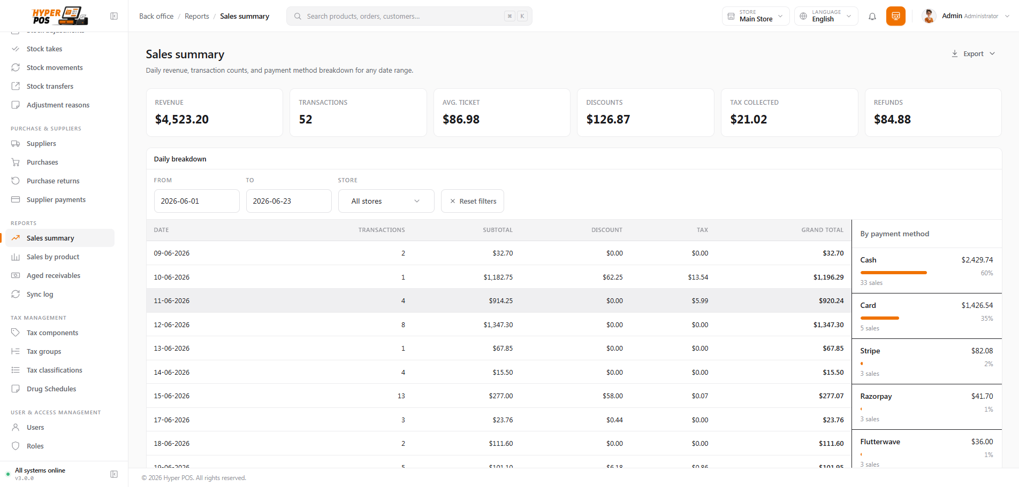Screen dimensions: 1019x487
Task: Click the Adjustment reasons icon
Action: click(16, 105)
